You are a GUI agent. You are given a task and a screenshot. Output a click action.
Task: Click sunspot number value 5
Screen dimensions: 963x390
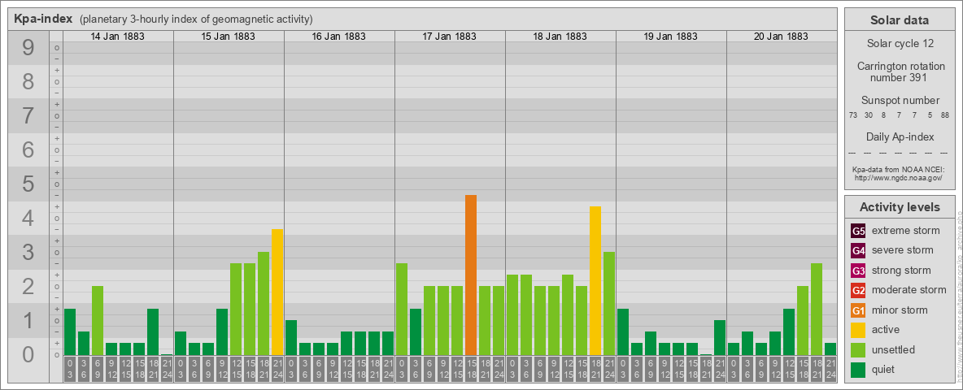click(x=930, y=115)
